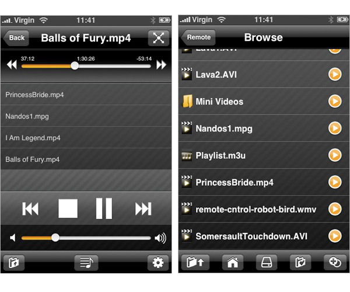Image resolution: width=350 pixels, height=292 pixels.
Task: Stop playback with the square button
Action: (68, 208)
